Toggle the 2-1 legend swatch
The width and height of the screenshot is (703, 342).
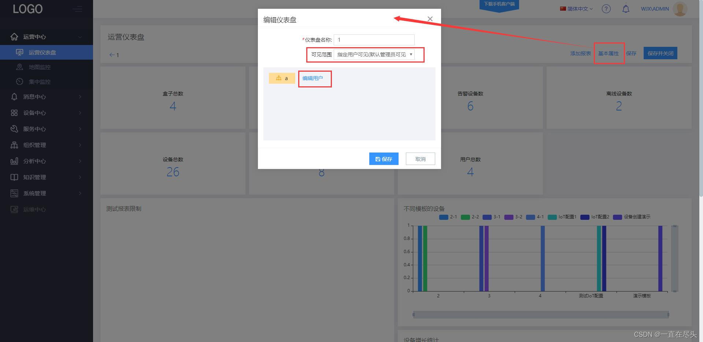(443, 217)
